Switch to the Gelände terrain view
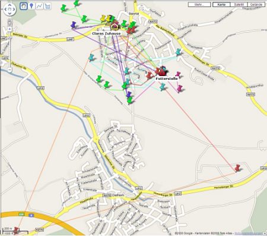The width and height of the screenshot is (267, 236). pyautogui.click(x=256, y=5)
